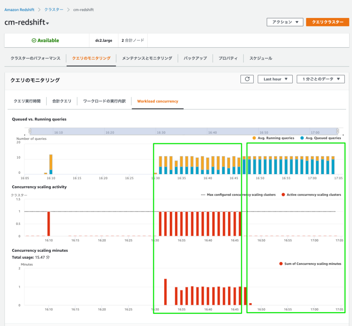Open the スケジュール tab

260,58
